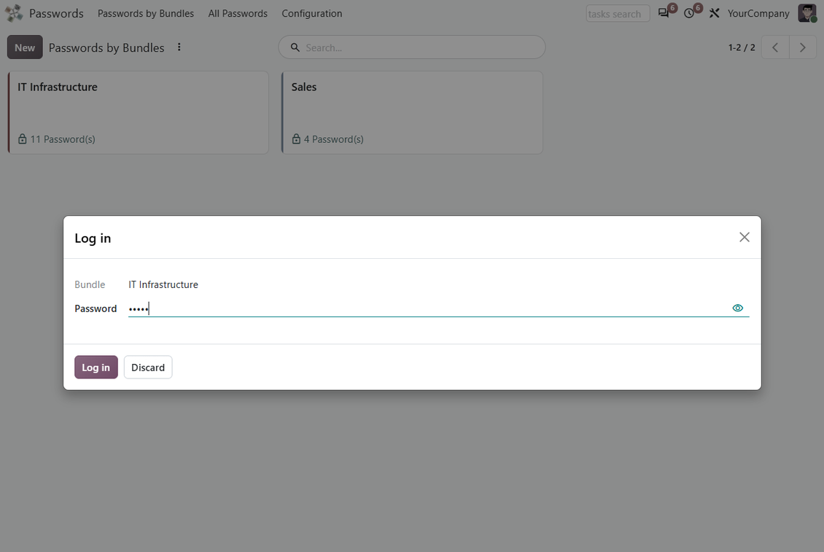824x552 pixels.
Task: Show the password with the eye icon
Action: pyautogui.click(x=738, y=308)
